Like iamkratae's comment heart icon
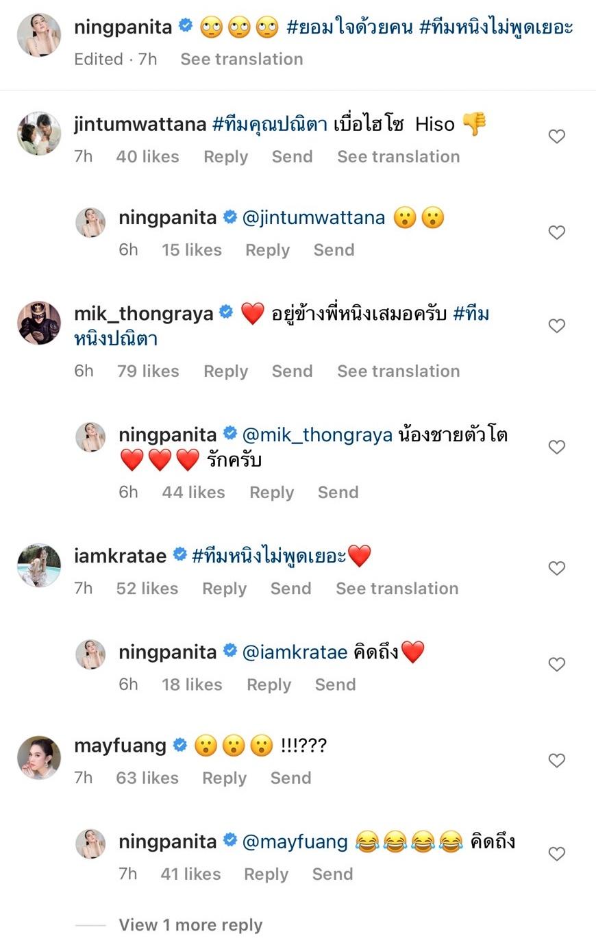The height and width of the screenshot is (947, 596). (x=557, y=568)
